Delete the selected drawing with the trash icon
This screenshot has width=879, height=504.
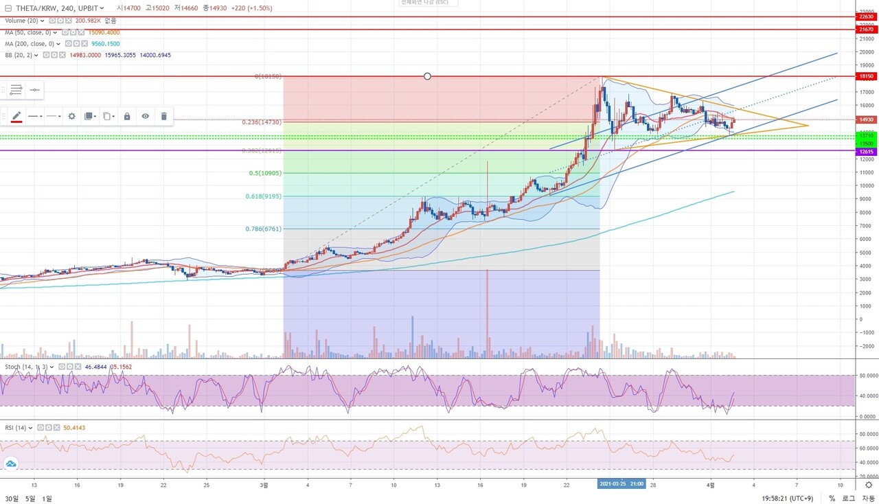[x=163, y=116]
